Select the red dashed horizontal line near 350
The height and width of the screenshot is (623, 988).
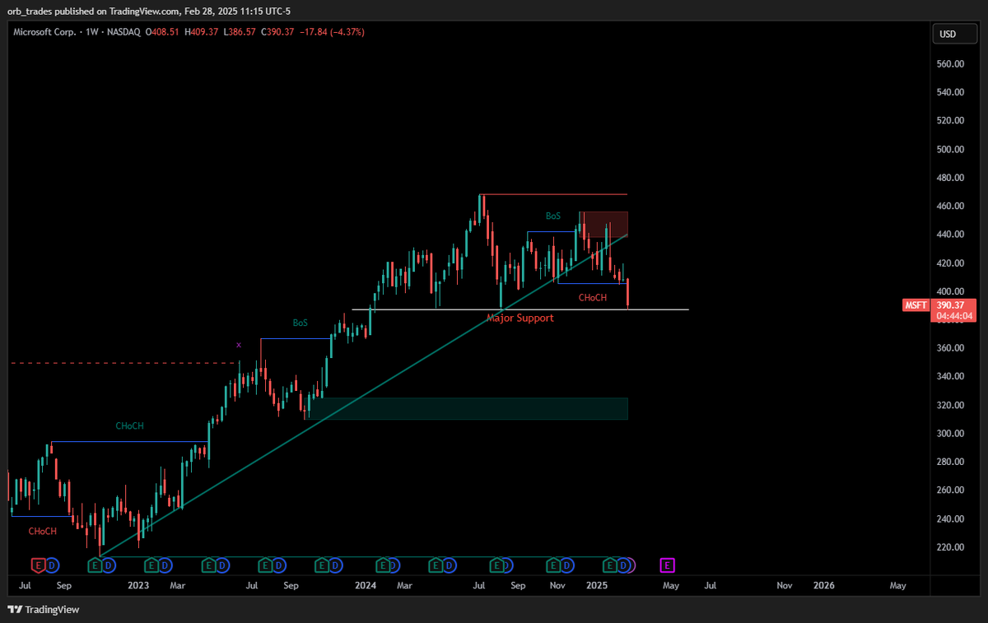[123, 363]
